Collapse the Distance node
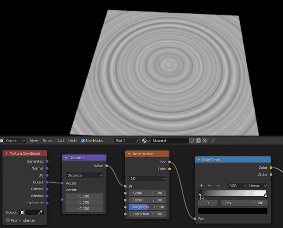The image size is (283, 228). click(x=66, y=158)
